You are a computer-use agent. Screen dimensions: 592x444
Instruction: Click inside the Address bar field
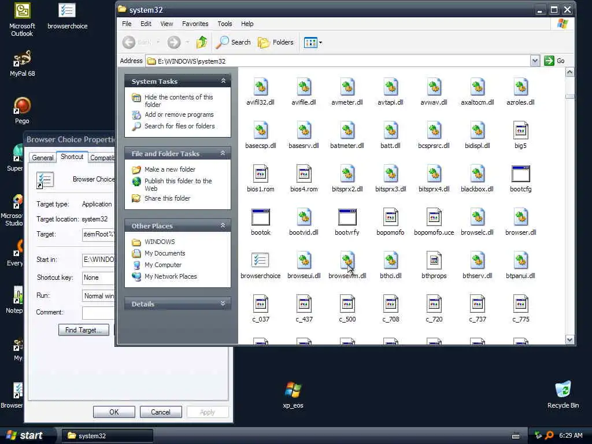338,61
